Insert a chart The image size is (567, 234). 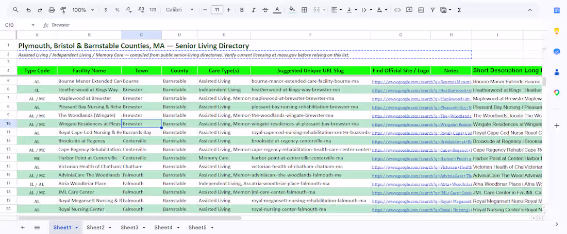click(x=421, y=10)
